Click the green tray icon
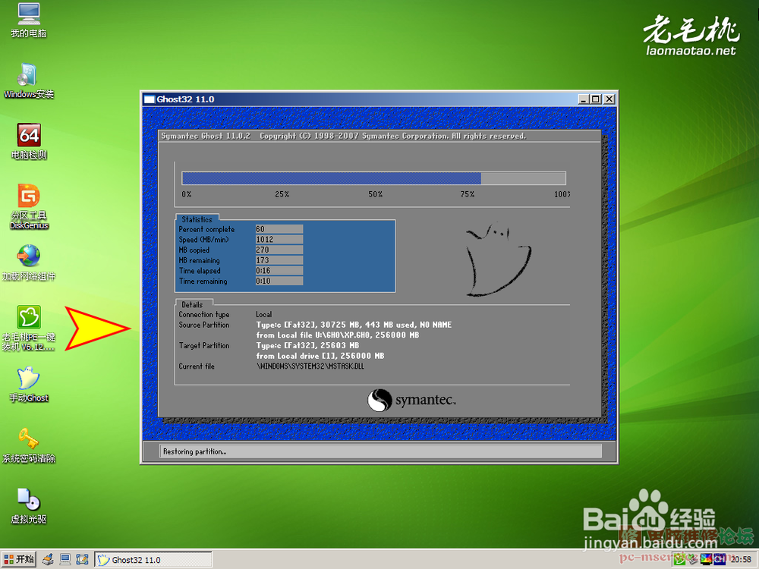 [680, 561]
